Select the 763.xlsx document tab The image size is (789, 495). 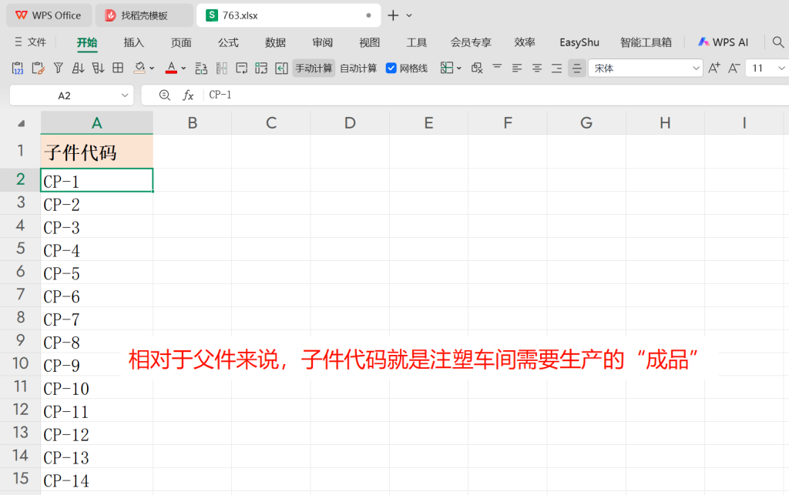click(288, 15)
